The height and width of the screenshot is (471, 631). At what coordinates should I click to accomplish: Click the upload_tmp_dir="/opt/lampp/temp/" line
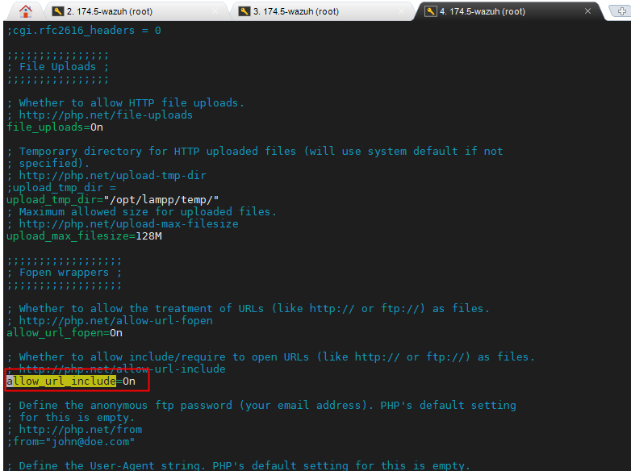point(113,199)
